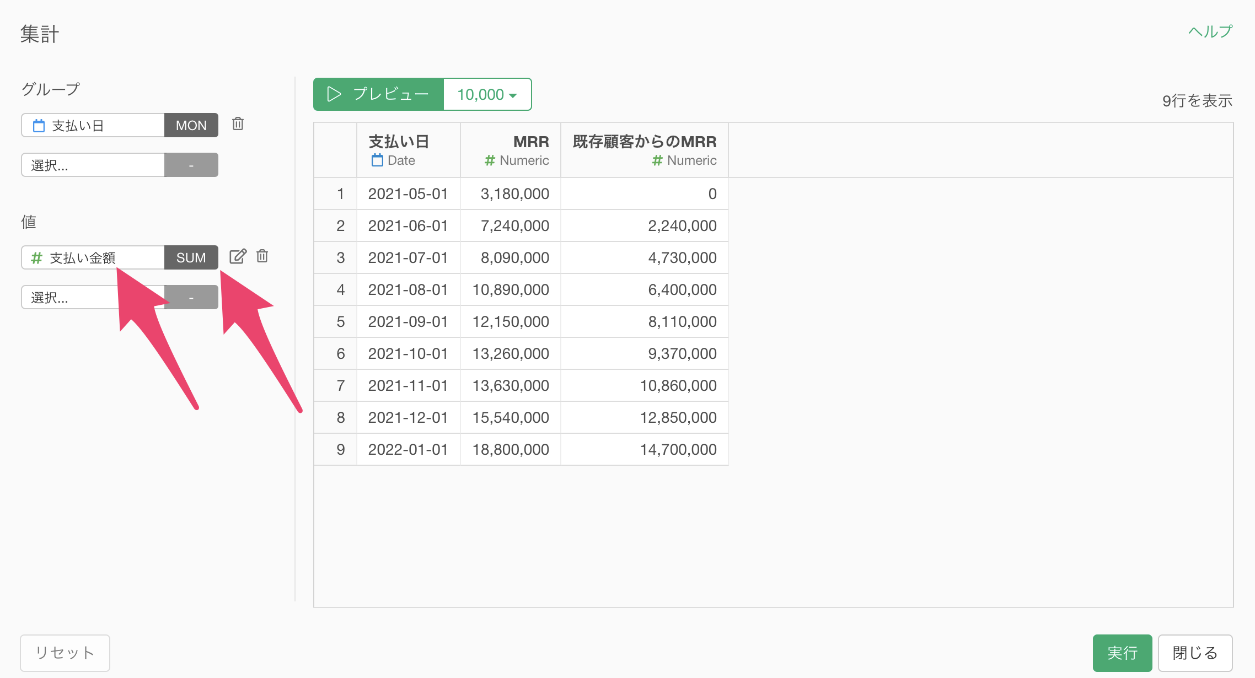Screen dimensions: 1255x678
Task: Click the 9行を表示 row count text
Action: [x=1197, y=101]
